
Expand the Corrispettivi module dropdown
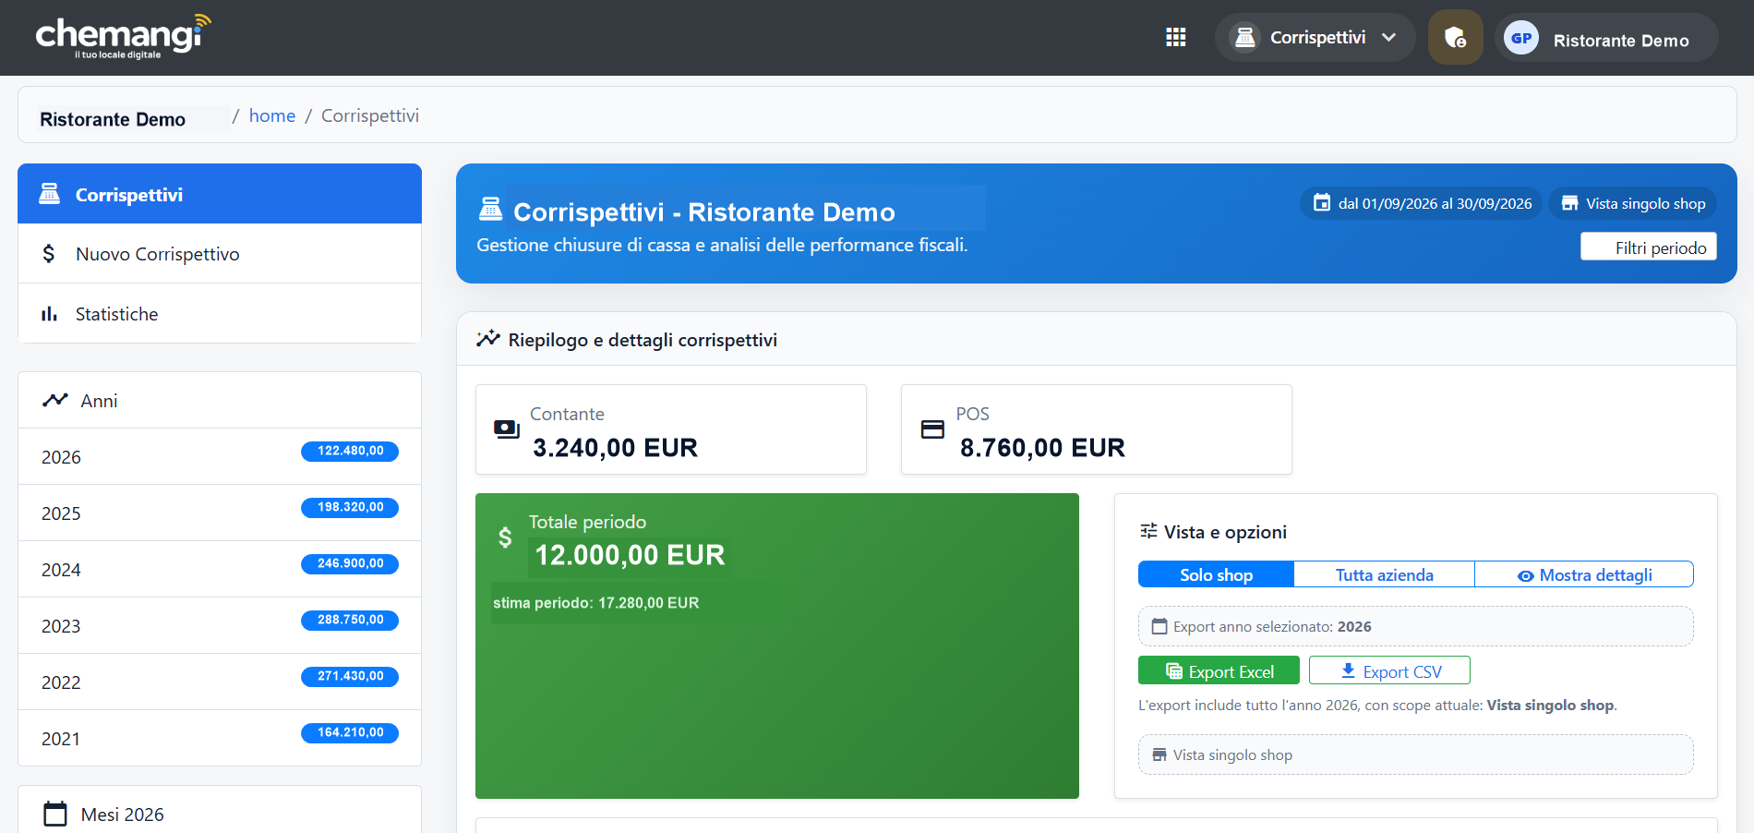[x=1315, y=37]
